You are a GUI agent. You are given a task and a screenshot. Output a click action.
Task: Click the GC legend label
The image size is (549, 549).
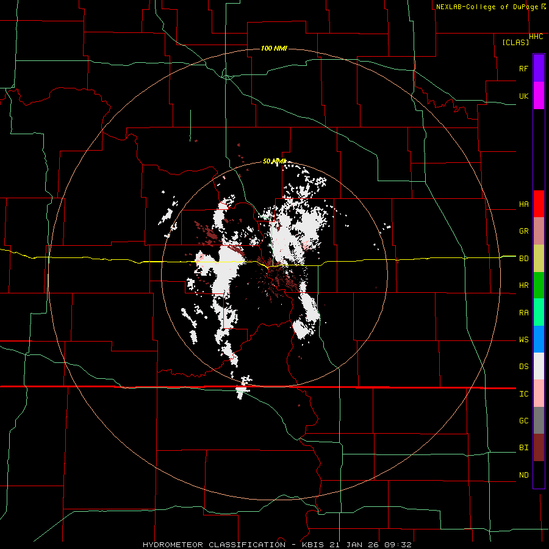(x=523, y=421)
